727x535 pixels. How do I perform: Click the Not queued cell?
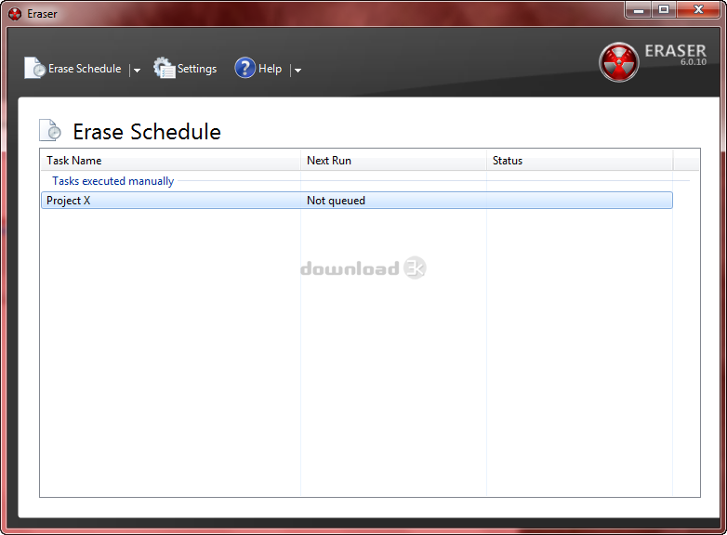point(337,201)
